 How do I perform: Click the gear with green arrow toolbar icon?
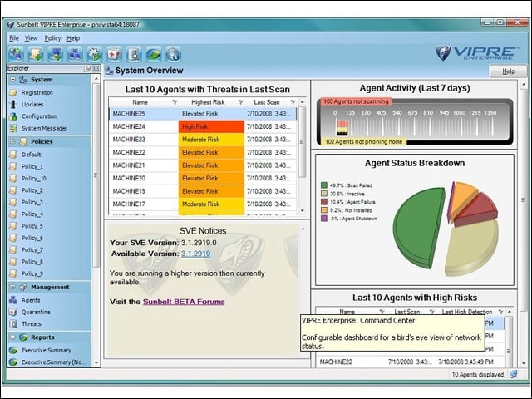[95, 54]
